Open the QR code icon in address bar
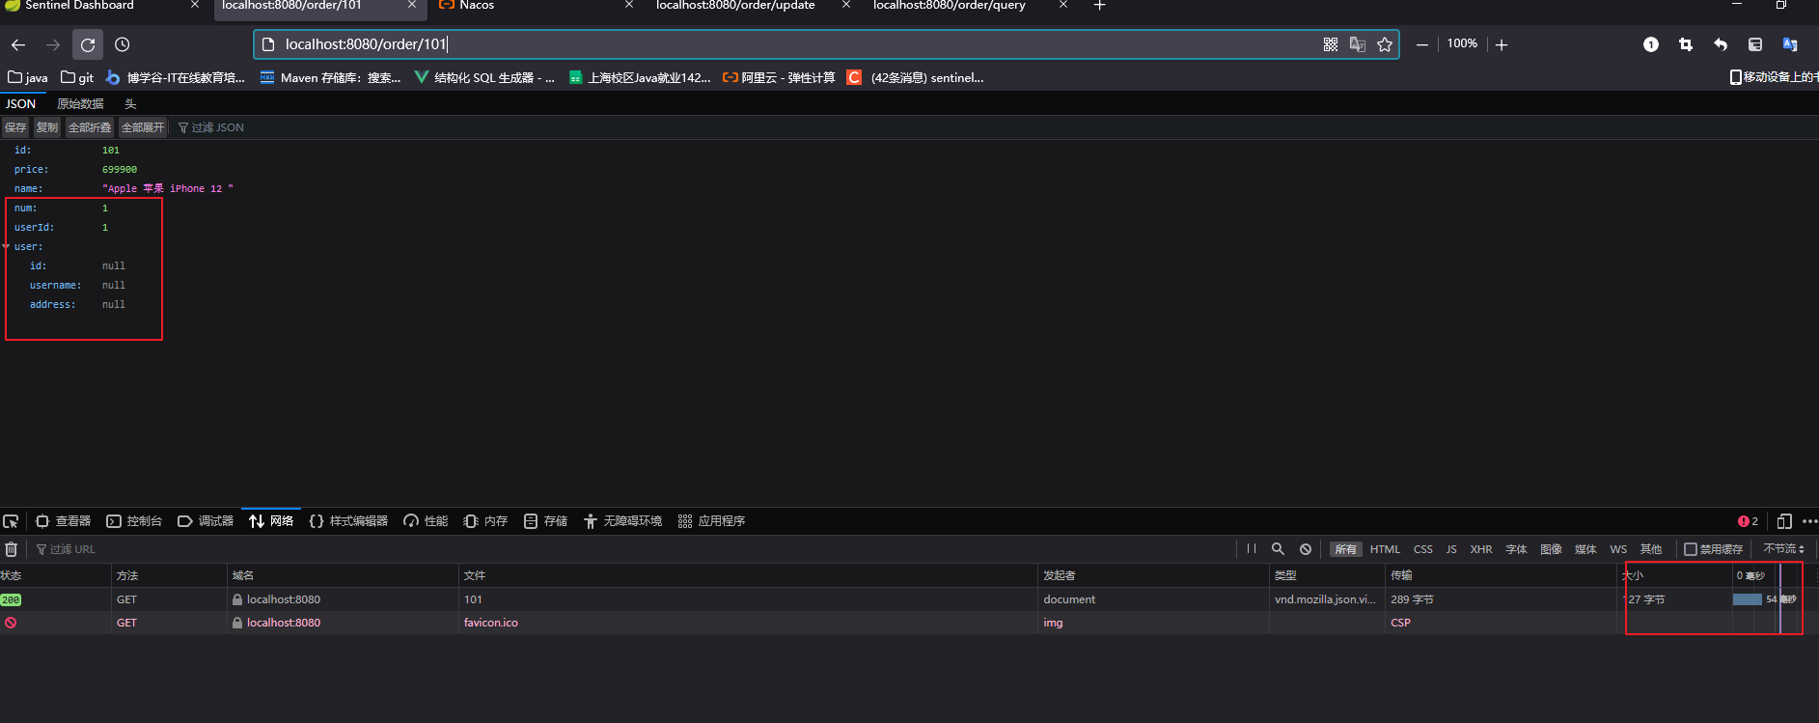The height and width of the screenshot is (723, 1819). [1331, 44]
